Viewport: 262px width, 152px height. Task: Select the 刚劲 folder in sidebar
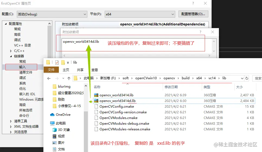coord(59,100)
